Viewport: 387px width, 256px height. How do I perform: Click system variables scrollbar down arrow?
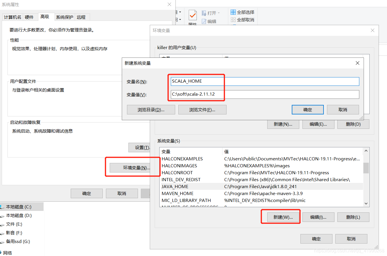pyautogui.click(x=366, y=204)
